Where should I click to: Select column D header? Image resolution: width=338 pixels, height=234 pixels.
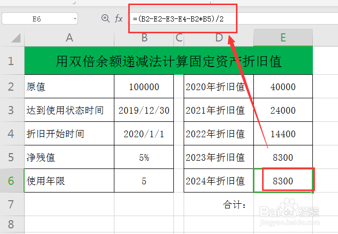(219, 38)
